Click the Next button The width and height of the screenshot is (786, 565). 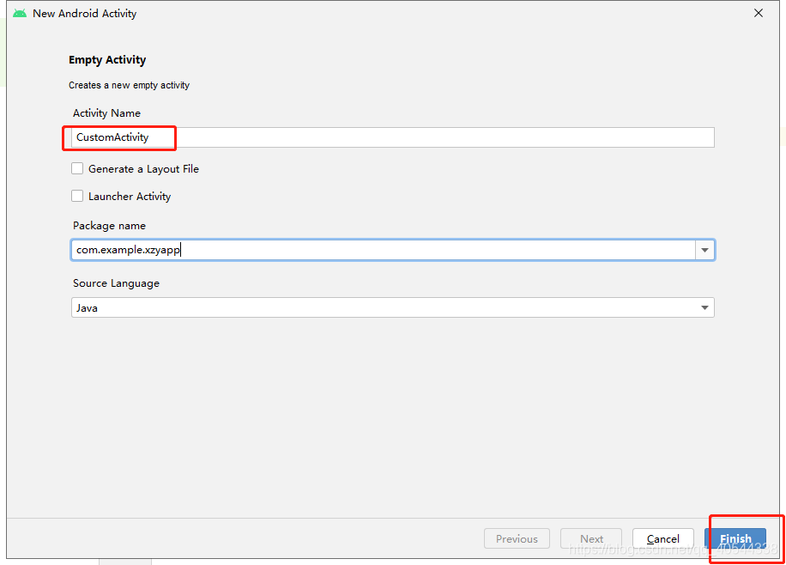(591, 538)
